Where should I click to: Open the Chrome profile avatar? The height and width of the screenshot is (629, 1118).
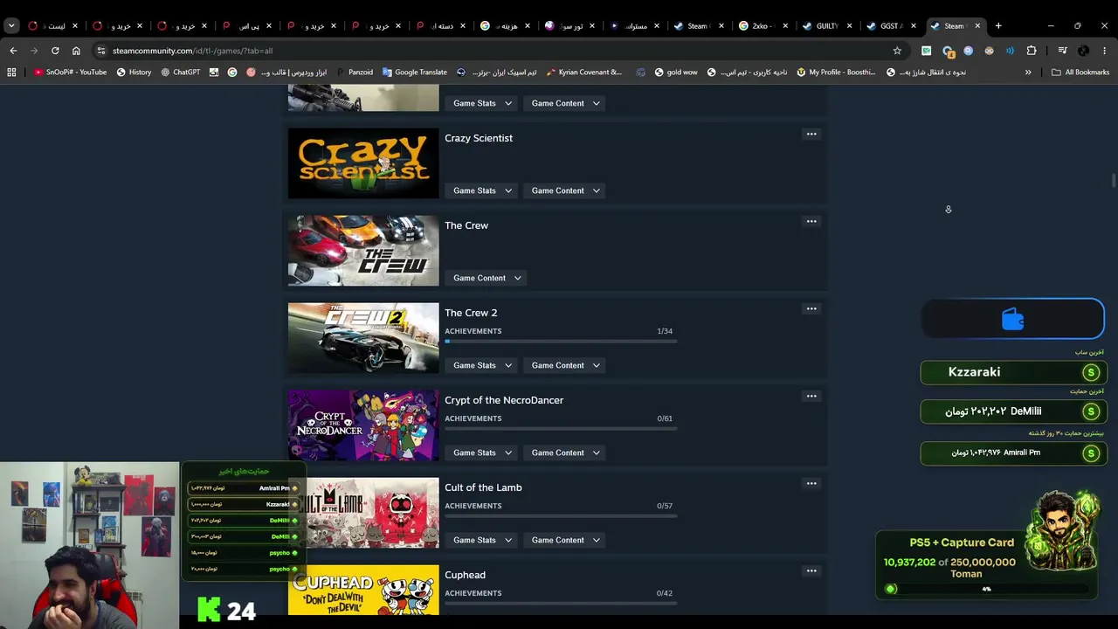click(x=1083, y=51)
